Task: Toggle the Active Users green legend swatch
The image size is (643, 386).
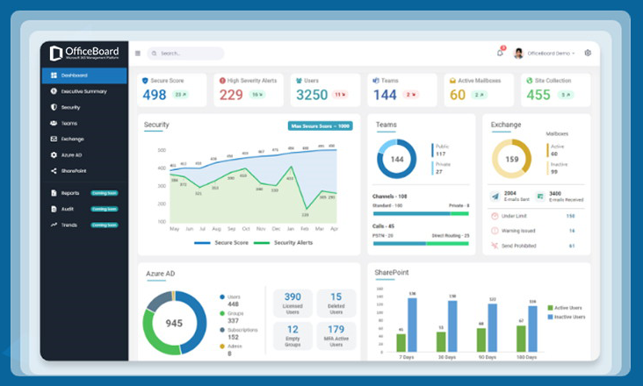Action: click(x=550, y=308)
